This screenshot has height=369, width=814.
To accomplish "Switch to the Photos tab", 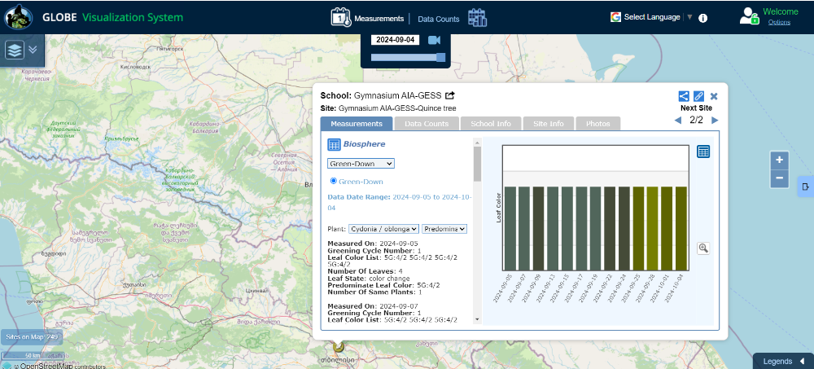I will [x=597, y=124].
